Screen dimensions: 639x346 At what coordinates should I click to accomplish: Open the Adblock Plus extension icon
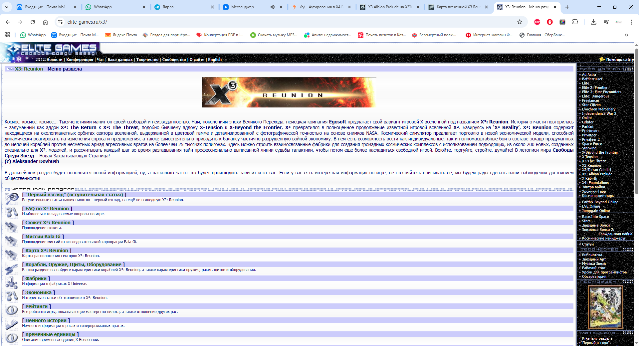(537, 22)
